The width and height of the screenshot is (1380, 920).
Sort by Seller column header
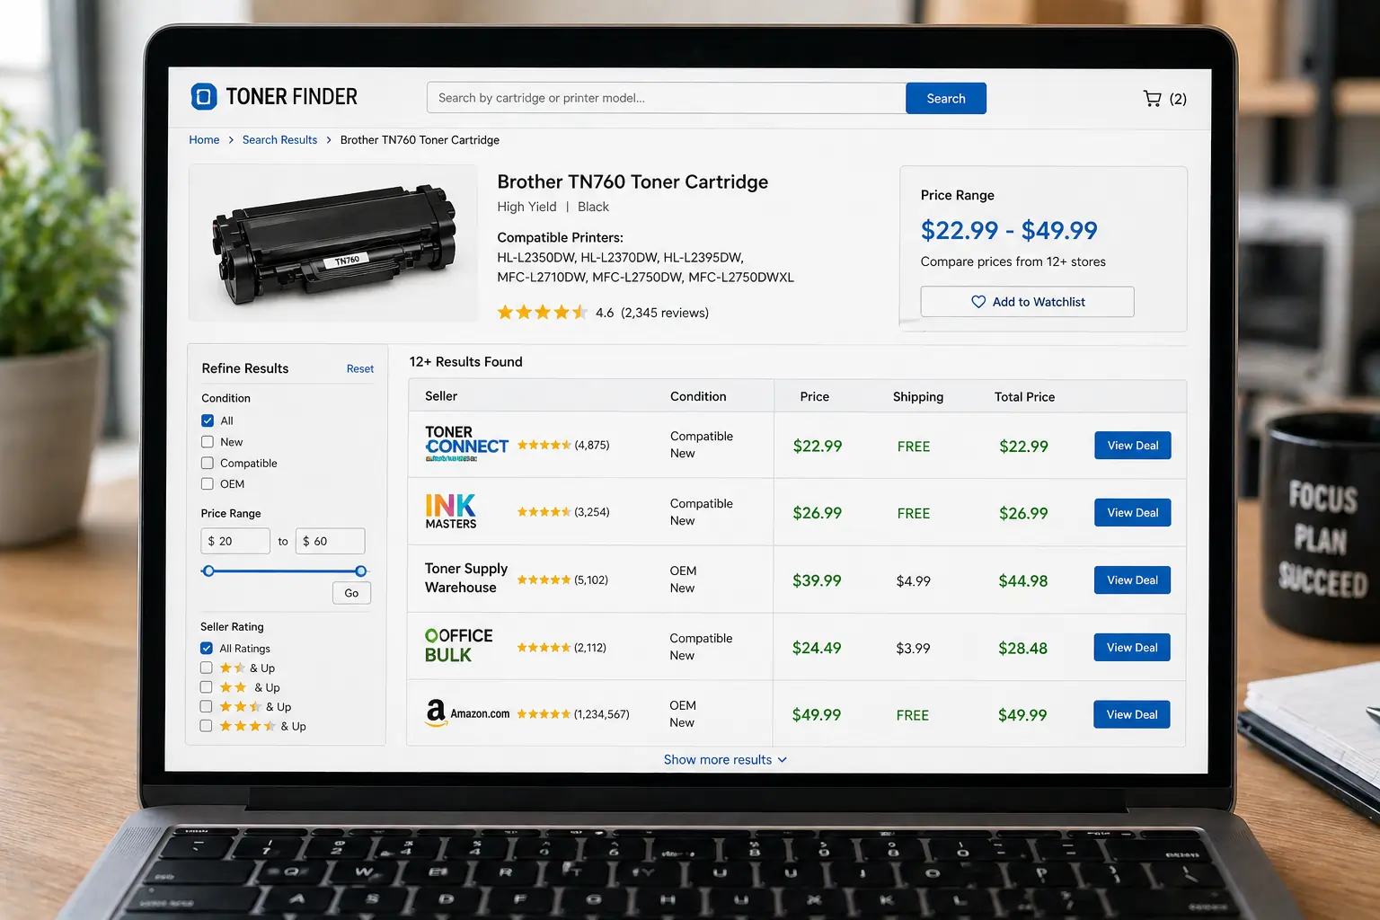point(441,396)
